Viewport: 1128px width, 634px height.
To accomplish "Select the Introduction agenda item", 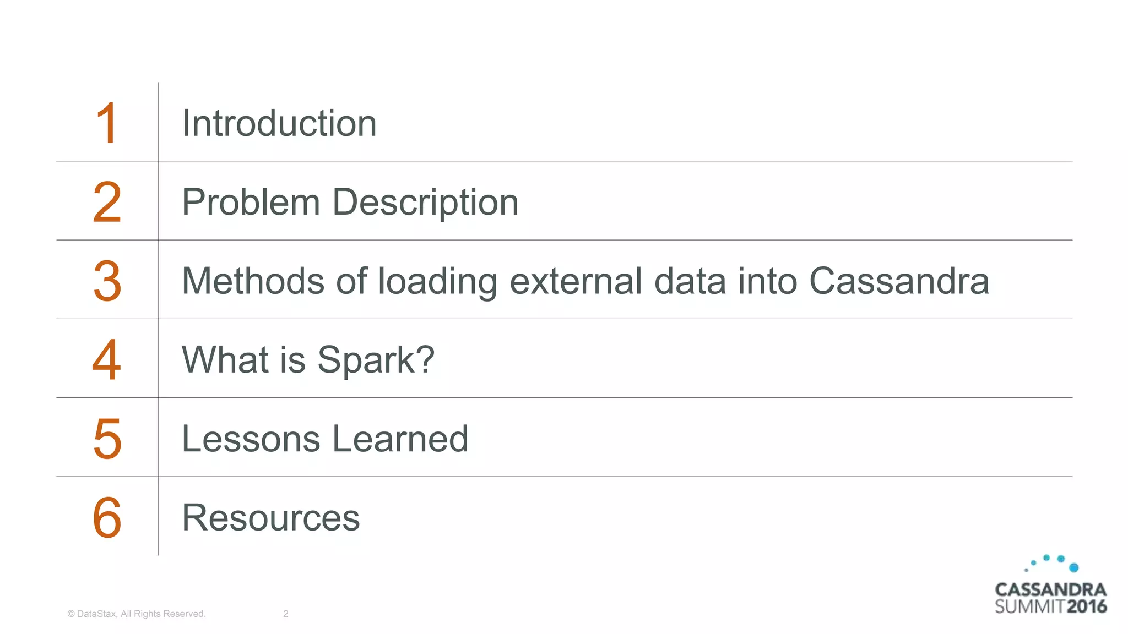I will tap(279, 123).
